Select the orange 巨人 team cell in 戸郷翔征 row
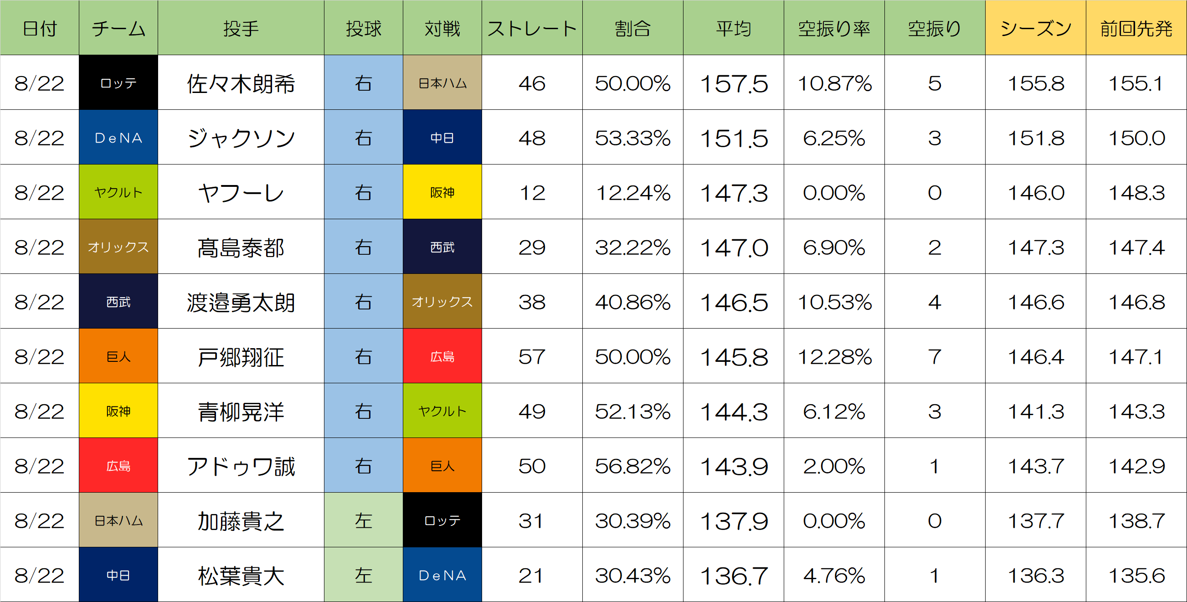Screen dimensions: 1187x602 (118, 357)
